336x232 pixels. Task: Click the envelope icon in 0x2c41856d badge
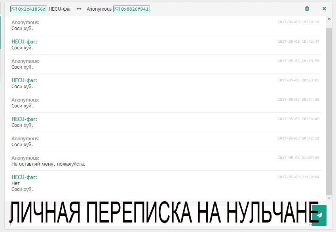tap(14, 9)
